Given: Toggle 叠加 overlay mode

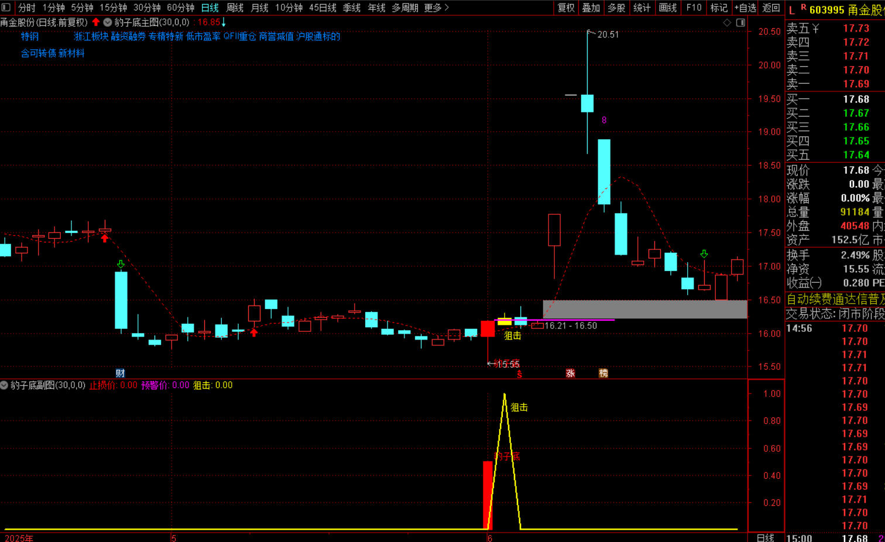Looking at the screenshot, I should tap(591, 8).
